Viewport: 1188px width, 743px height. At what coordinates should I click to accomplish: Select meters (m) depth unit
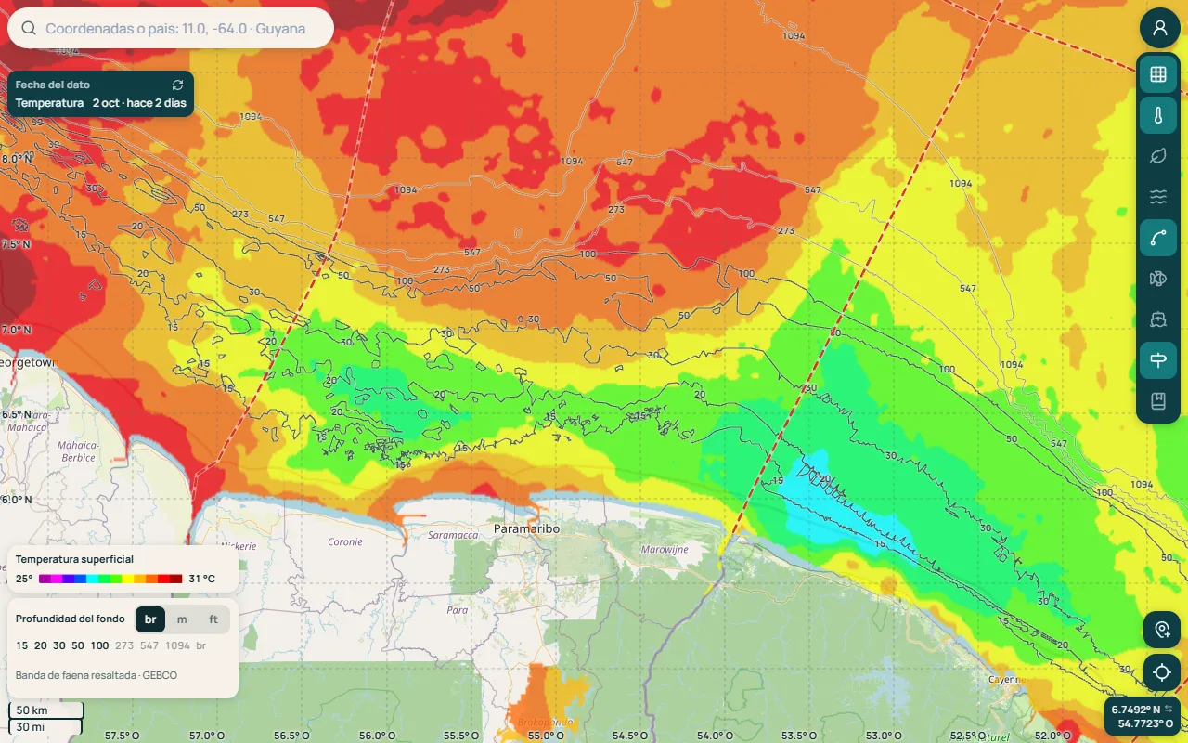coord(182,619)
